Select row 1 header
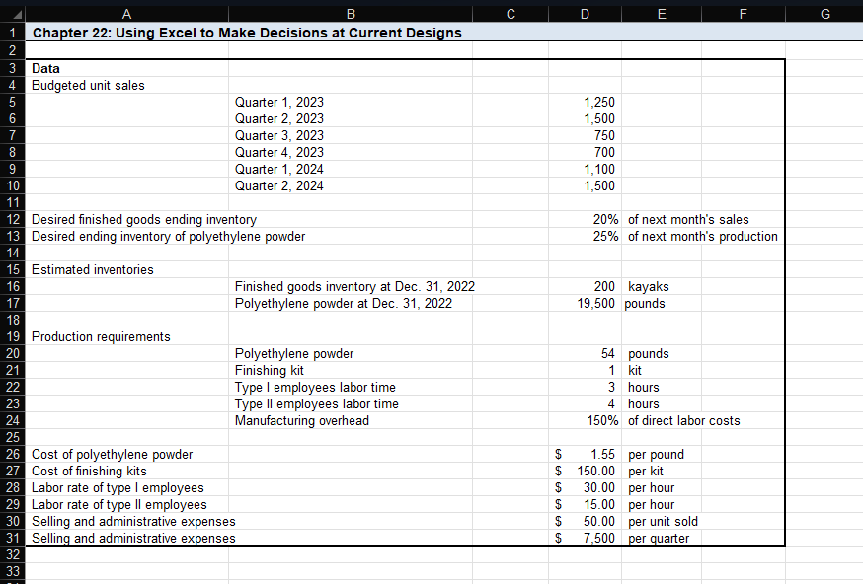 (x=13, y=33)
